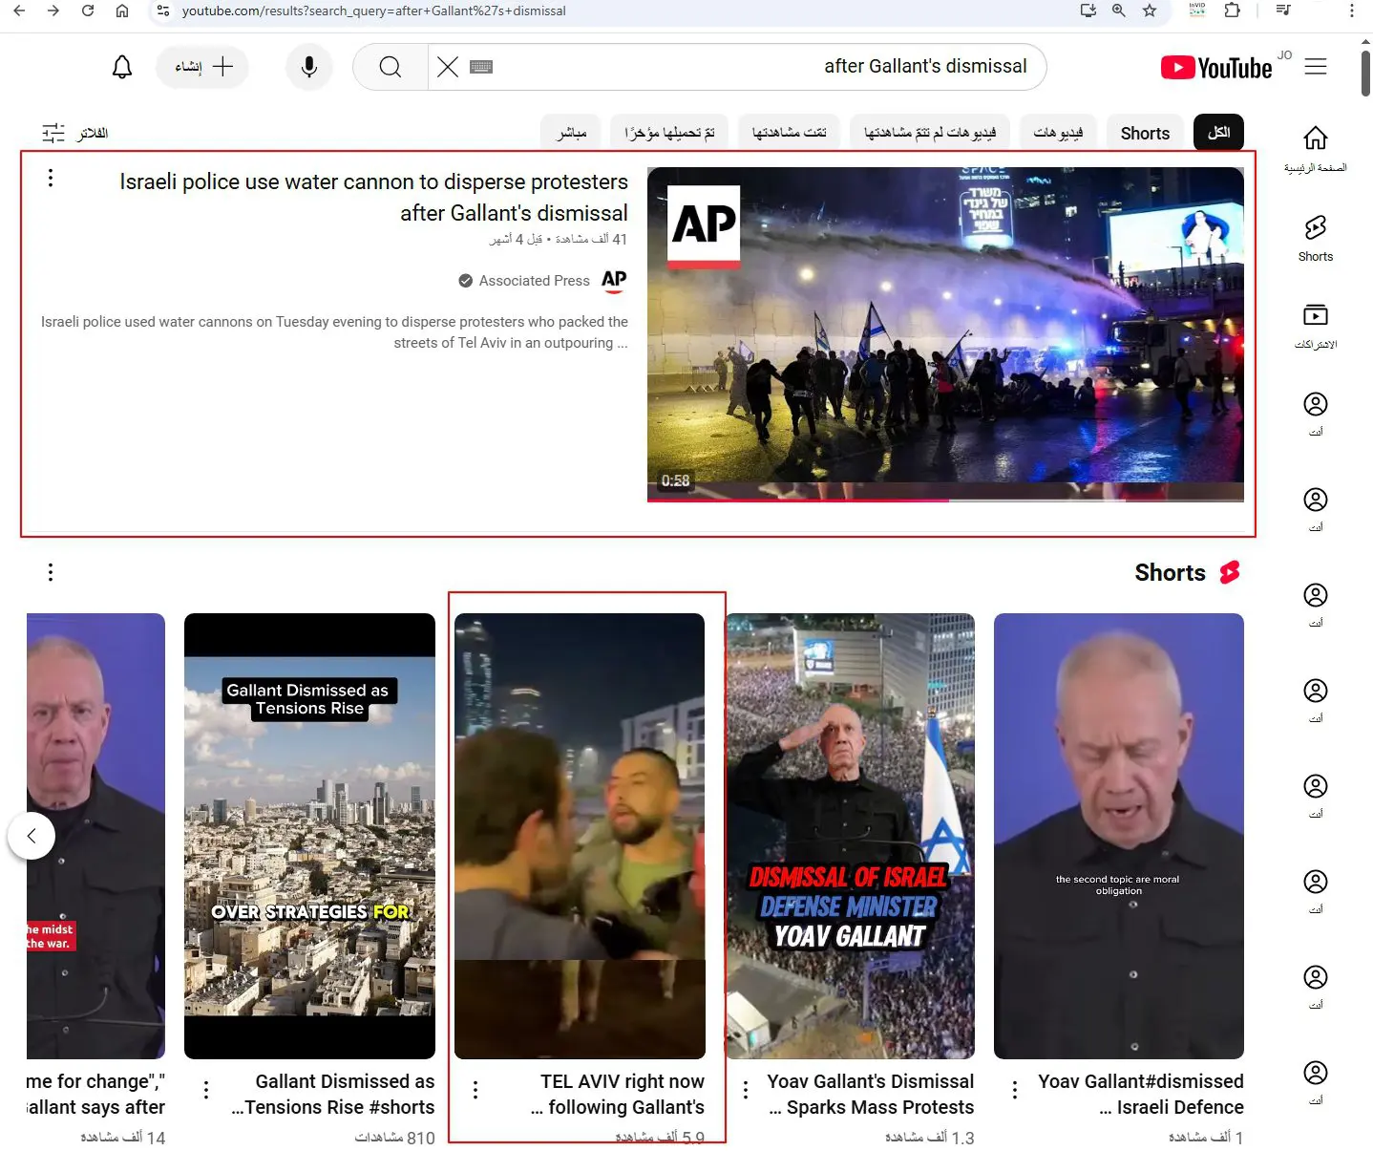This screenshot has width=1373, height=1151.
Task: Open the 'TEL AVIV right now' short thumbnail
Action: click(580, 836)
